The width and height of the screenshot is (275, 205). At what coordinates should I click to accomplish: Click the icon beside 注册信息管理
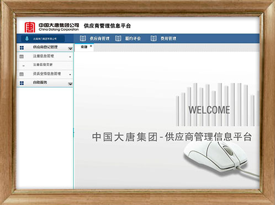coord(22,57)
